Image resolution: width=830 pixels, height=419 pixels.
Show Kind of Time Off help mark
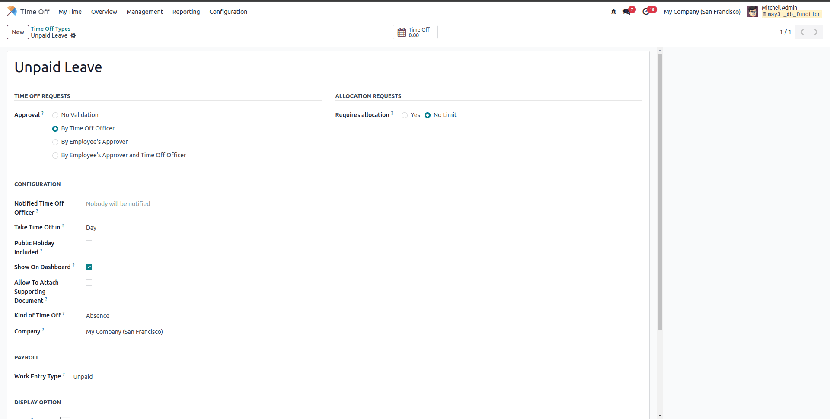click(x=64, y=314)
